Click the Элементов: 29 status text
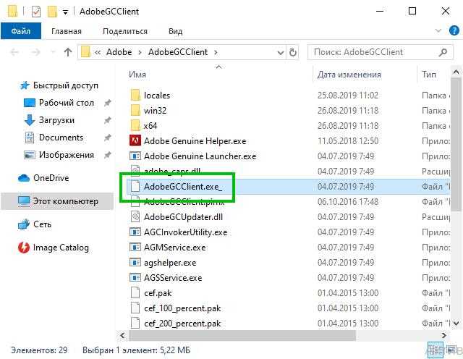463x359 pixels. (x=39, y=350)
